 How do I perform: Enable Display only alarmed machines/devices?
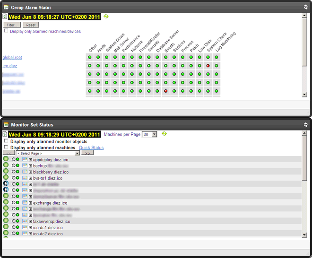(x=6, y=31)
